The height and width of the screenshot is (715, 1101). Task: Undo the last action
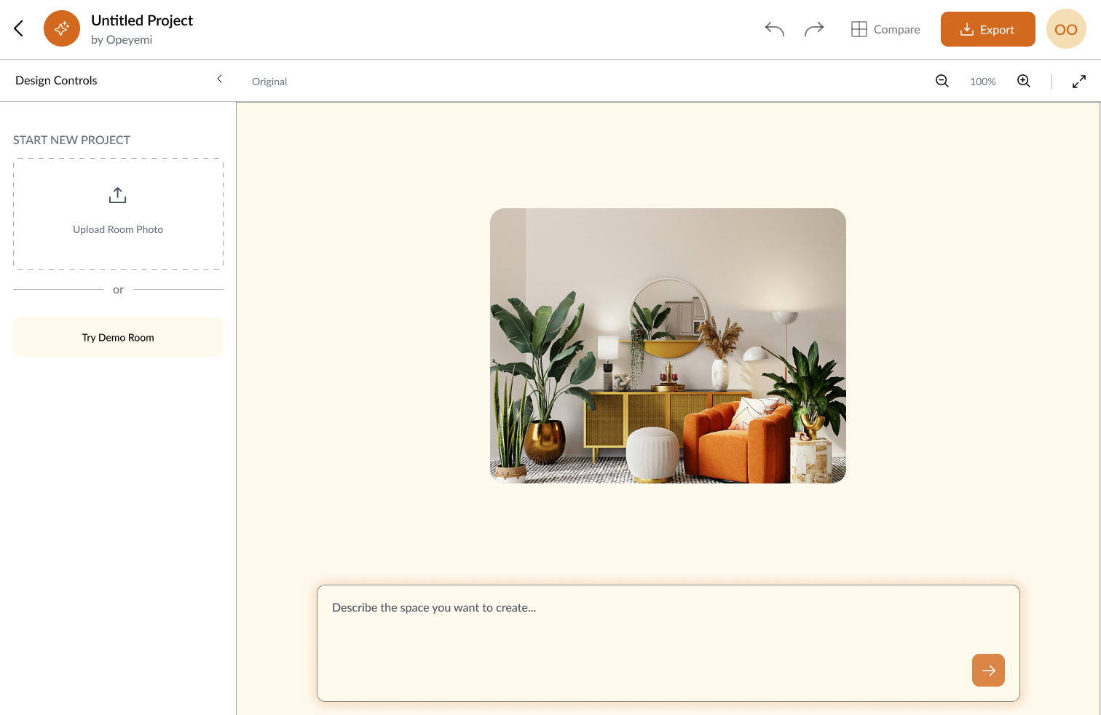pos(775,29)
